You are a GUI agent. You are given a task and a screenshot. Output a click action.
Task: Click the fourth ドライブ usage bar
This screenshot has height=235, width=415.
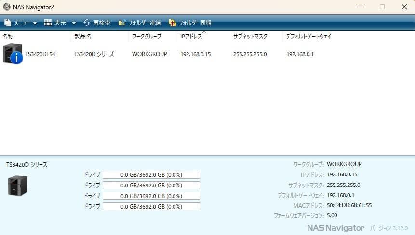151,207
